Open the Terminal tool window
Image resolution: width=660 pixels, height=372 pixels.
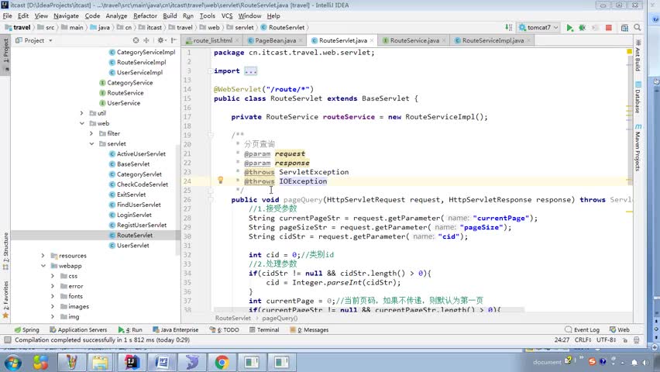264,329
